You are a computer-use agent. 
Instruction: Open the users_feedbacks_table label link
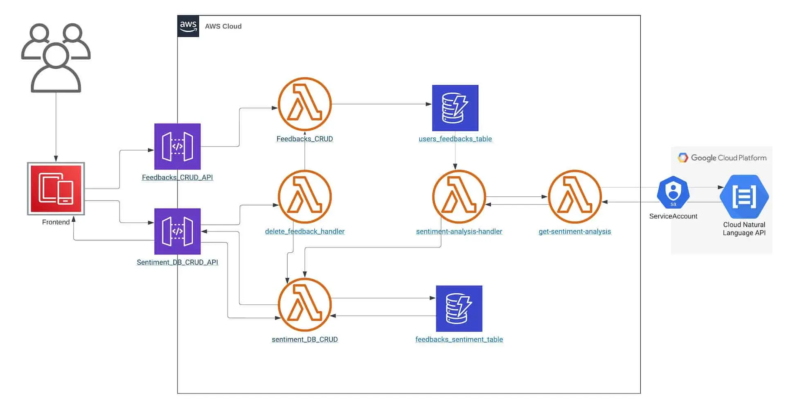455,139
